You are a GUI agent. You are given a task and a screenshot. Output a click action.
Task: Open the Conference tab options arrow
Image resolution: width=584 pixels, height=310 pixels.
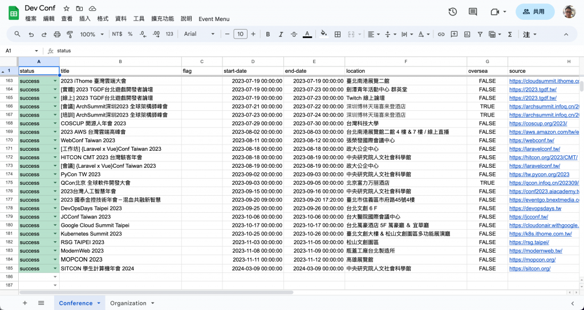point(99,303)
